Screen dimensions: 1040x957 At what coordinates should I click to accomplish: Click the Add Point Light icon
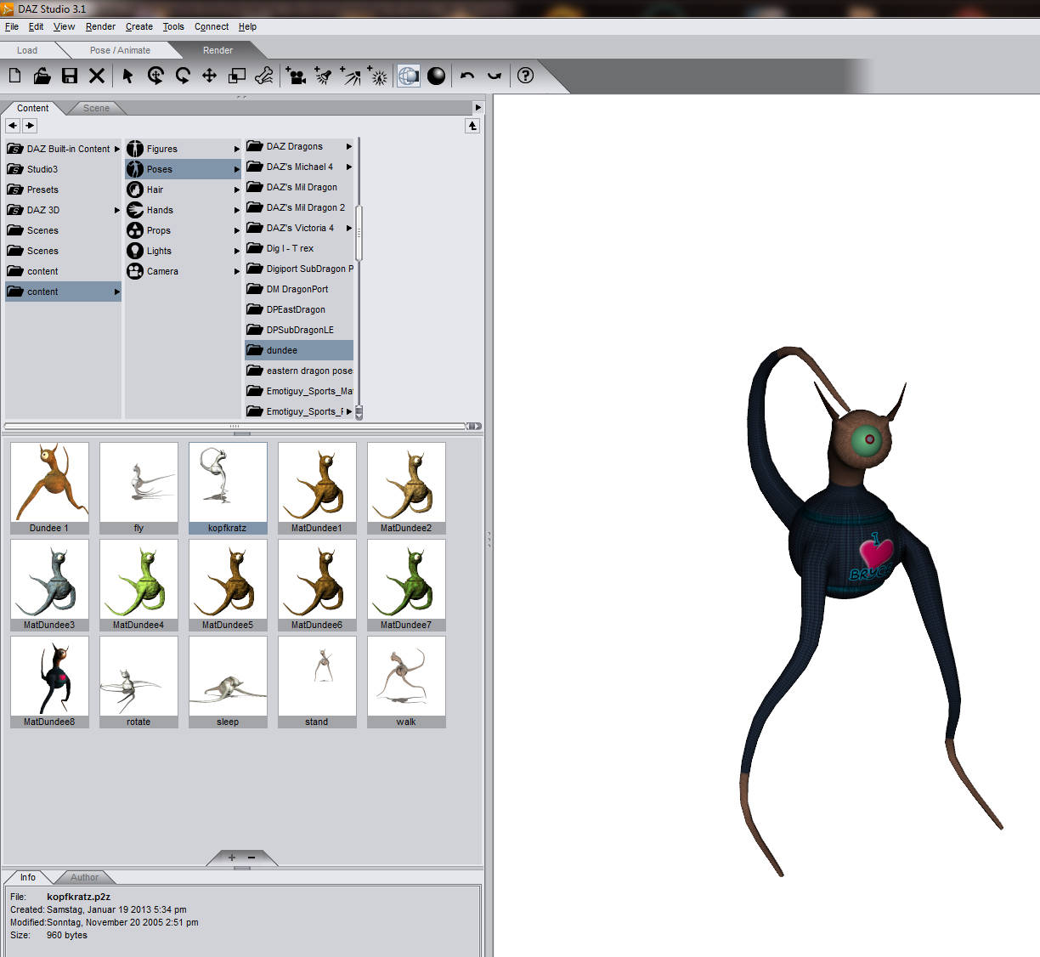(379, 76)
